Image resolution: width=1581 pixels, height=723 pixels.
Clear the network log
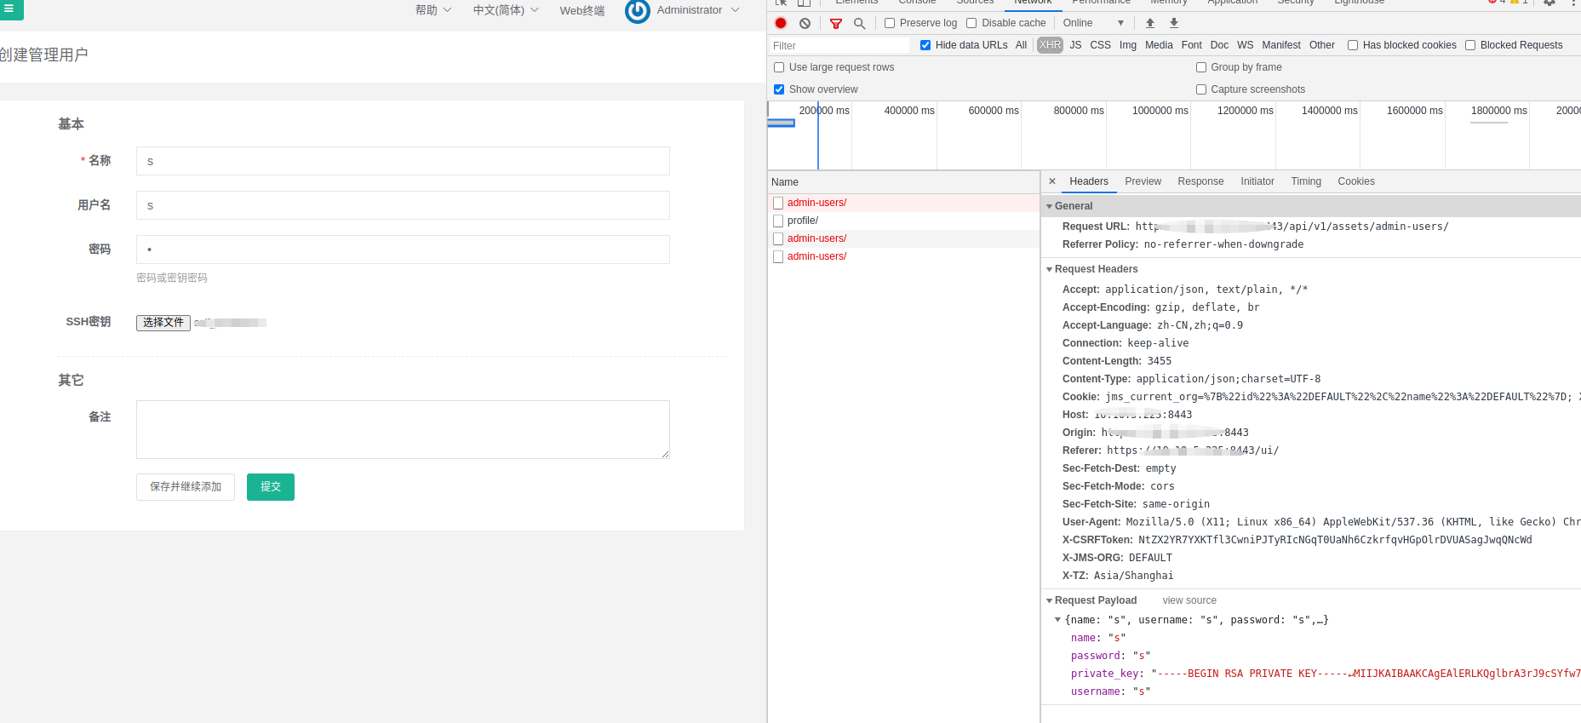tap(805, 23)
